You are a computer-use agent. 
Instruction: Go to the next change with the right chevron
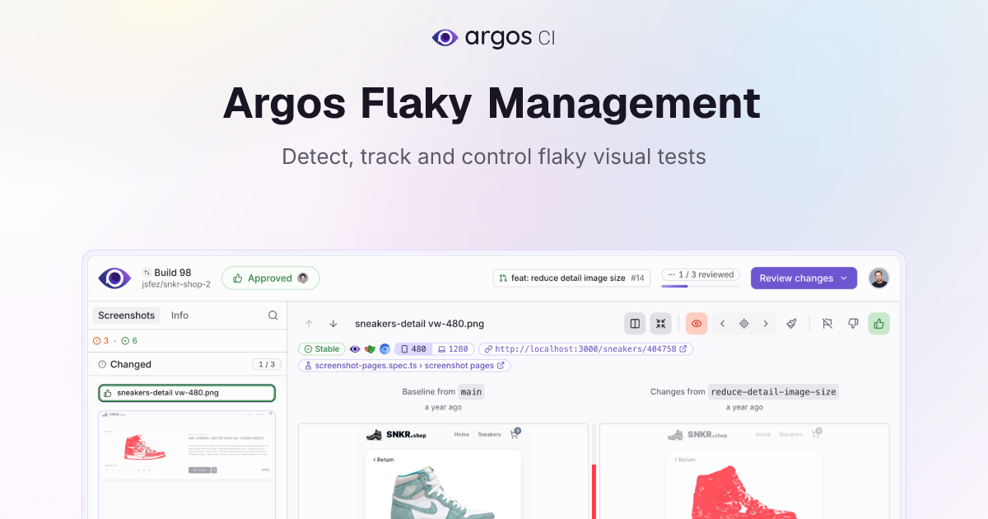[766, 324]
